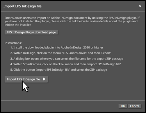Image resolution: width=146 pixels, height=113 pixels.
Task: Confirm the dialog with OK
Action: [x=123, y=106]
